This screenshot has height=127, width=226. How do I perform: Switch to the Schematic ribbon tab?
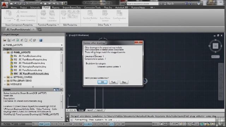point(35,7)
